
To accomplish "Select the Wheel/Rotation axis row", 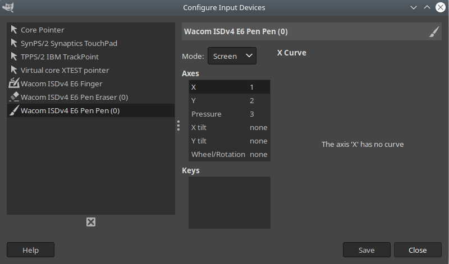I will point(230,154).
